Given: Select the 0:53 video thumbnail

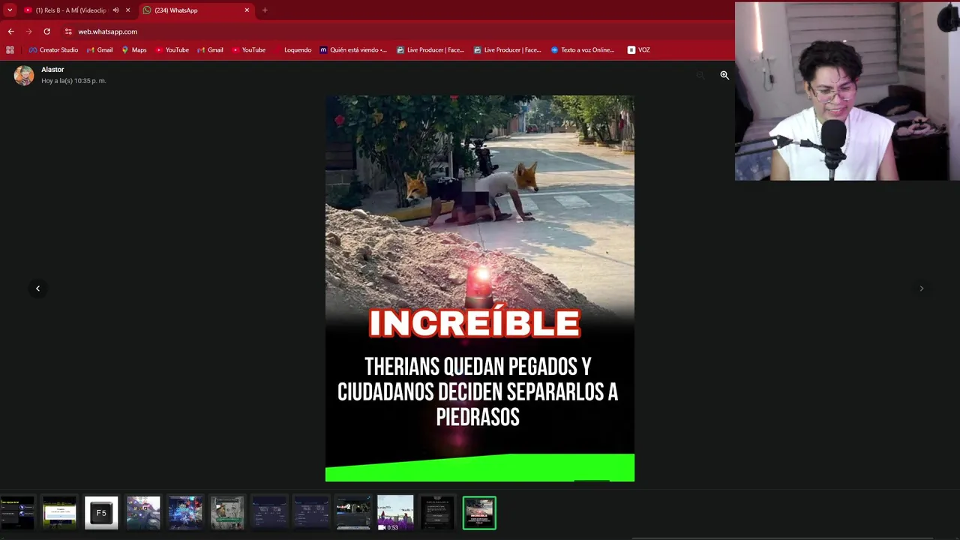Looking at the screenshot, I should point(395,513).
